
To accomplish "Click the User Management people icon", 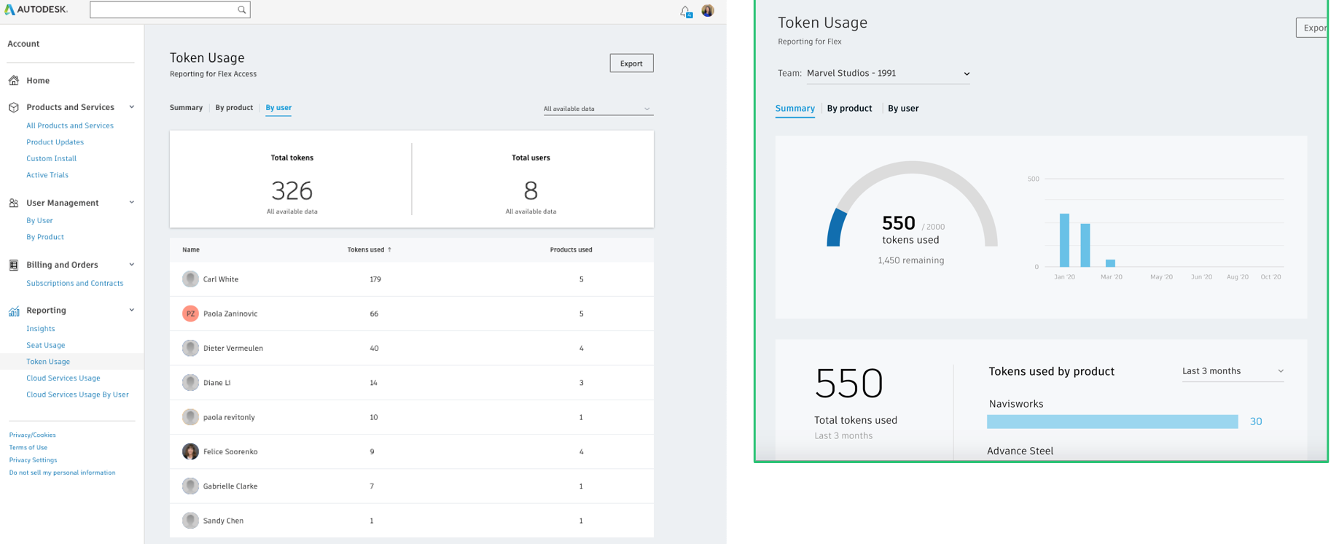I will (x=14, y=203).
